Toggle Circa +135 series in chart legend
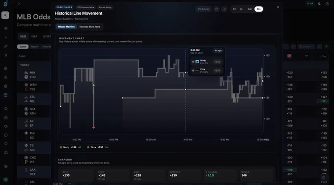334x185 pixels. tap(98, 147)
